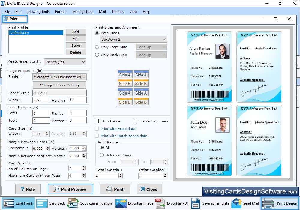
Task: Open Head Up dropdown for Back Side
Action: pos(151,55)
